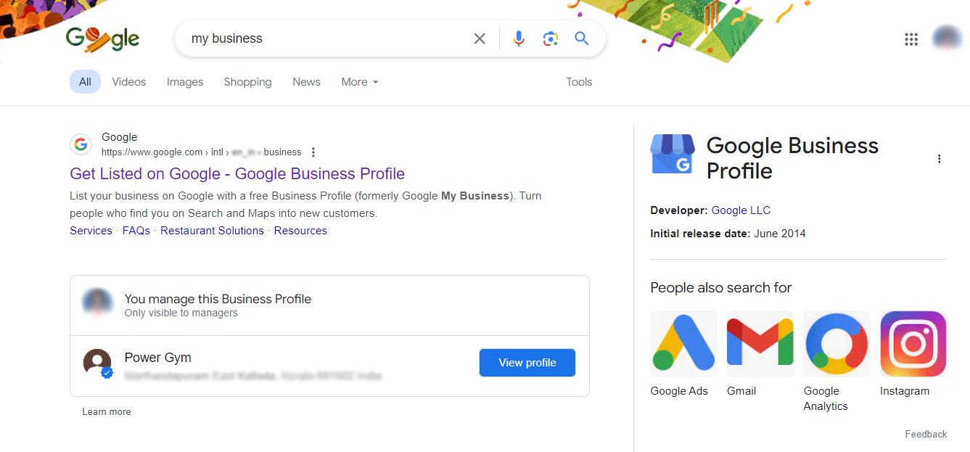Click manager profile picture in card
The height and width of the screenshot is (452, 970).
(97, 303)
